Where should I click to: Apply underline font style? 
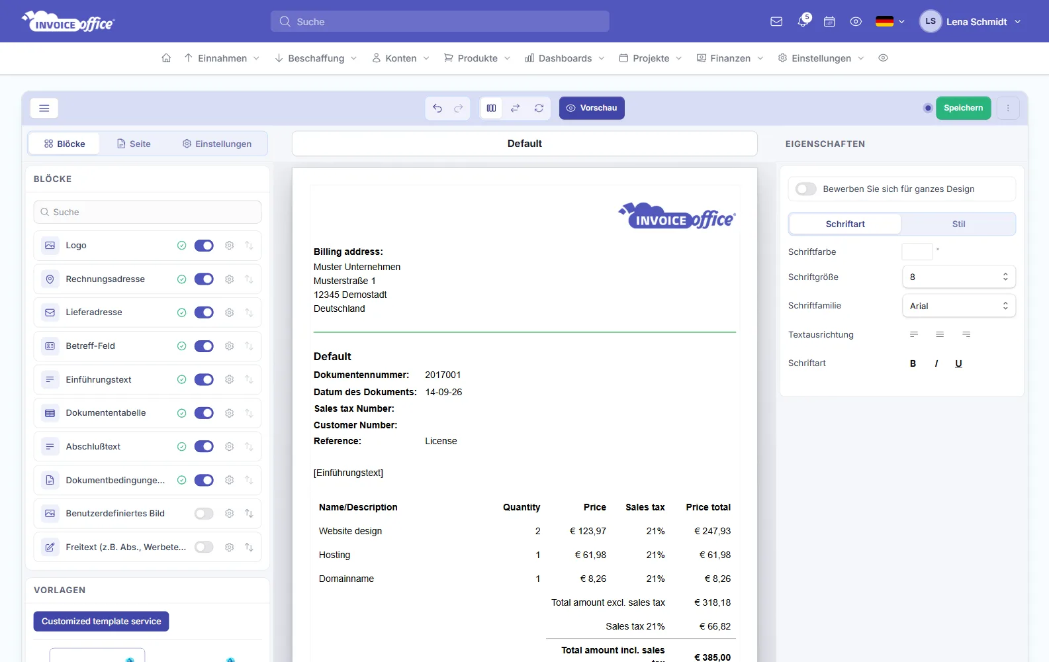click(x=958, y=363)
